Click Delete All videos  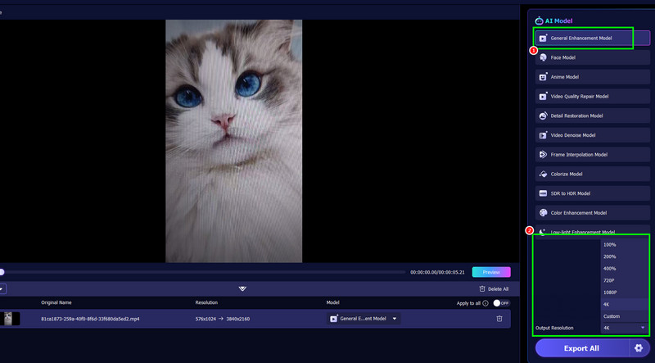pos(494,289)
